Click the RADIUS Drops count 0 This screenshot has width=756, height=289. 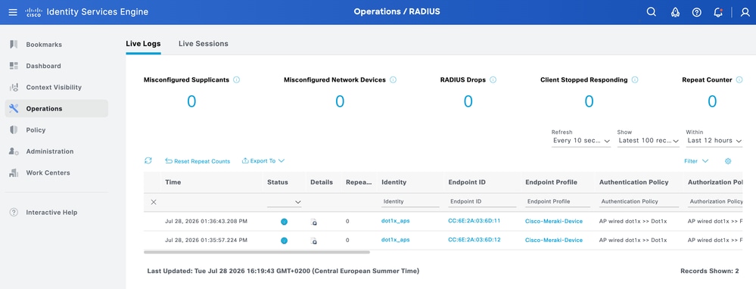click(x=468, y=101)
